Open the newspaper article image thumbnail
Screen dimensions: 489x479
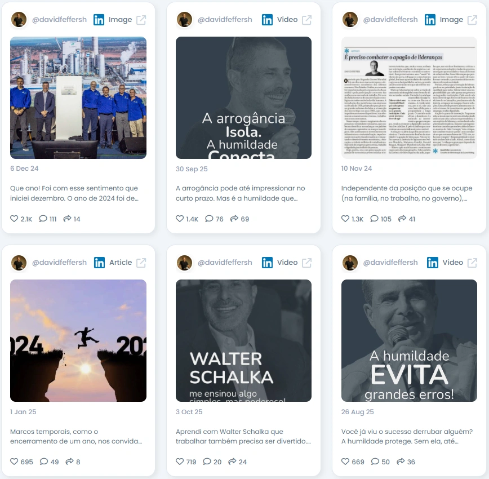click(x=409, y=97)
